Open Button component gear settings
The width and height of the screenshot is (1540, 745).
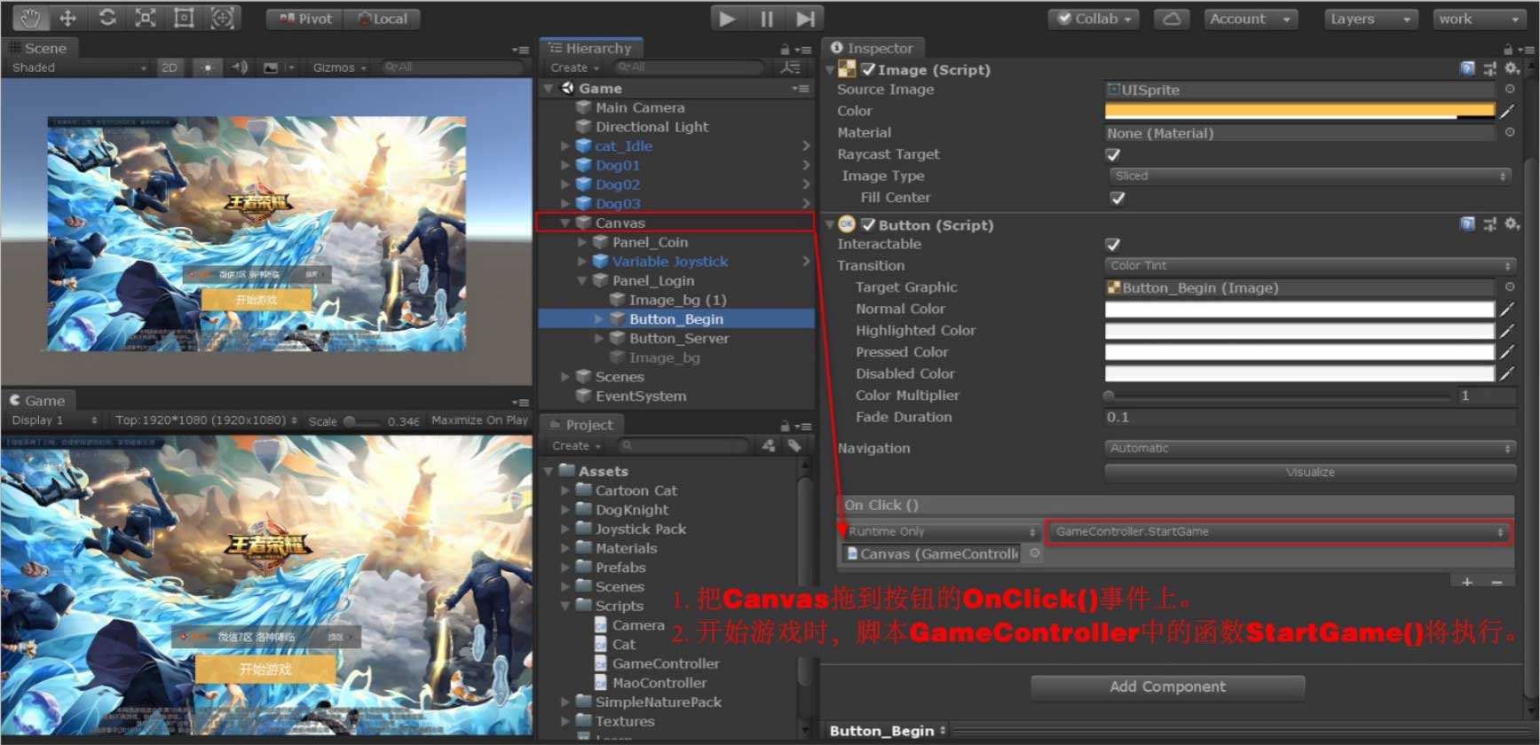1512,224
